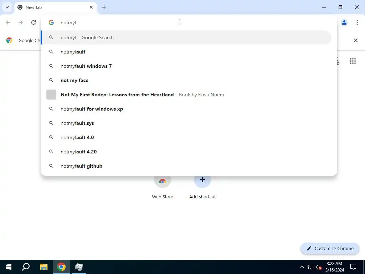
Task: Select 'notmyf - Google Search' suggestion
Action: [x=186, y=37]
